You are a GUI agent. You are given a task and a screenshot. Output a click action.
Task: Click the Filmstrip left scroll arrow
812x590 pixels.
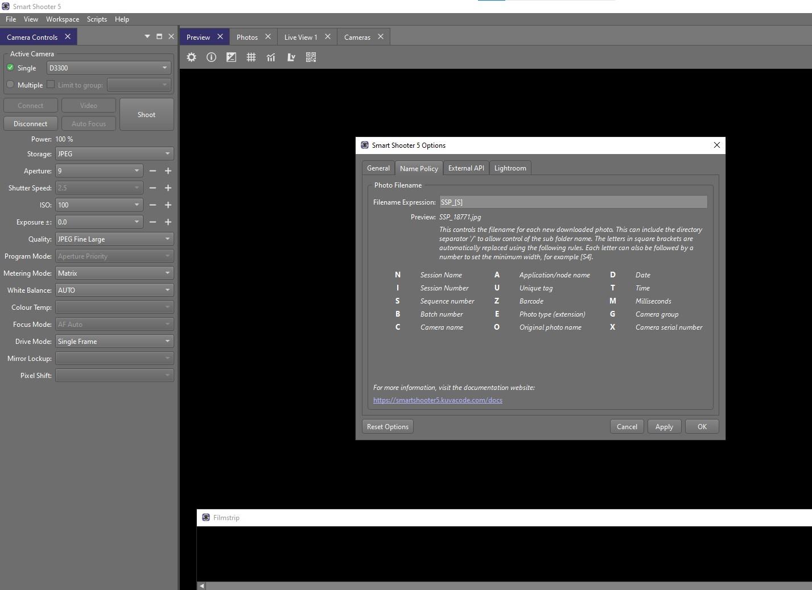201,586
